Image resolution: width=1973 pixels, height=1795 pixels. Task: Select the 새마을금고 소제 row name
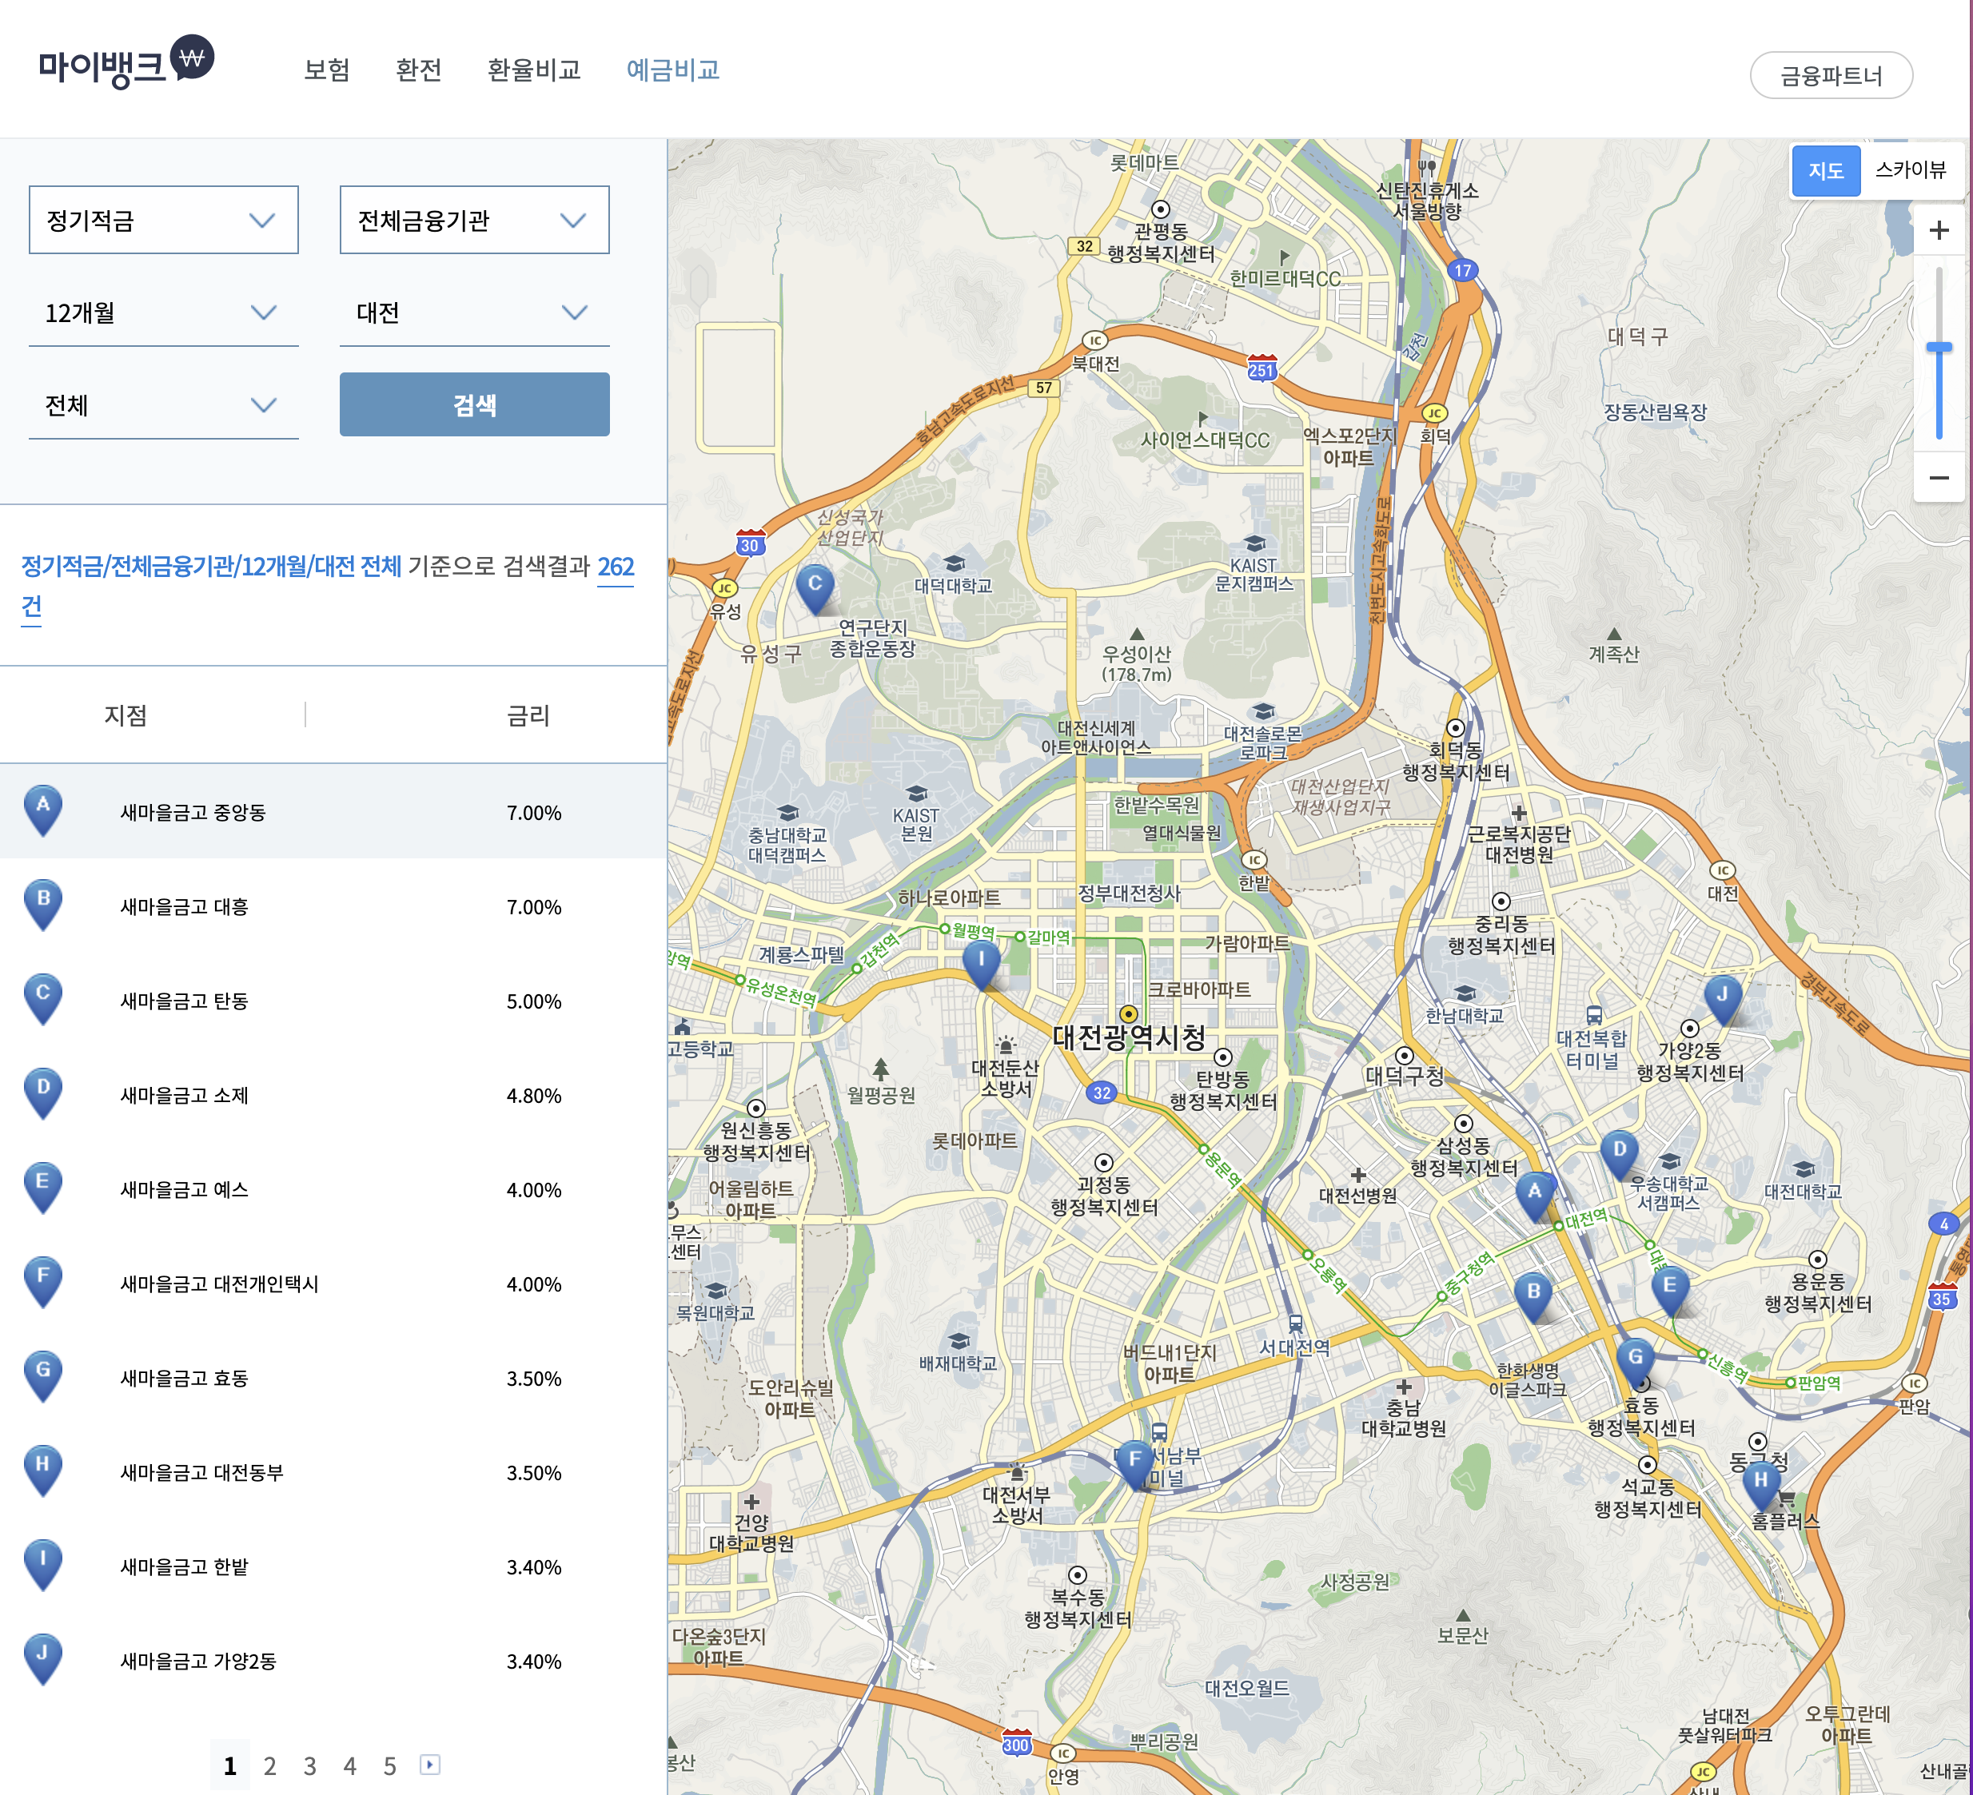(x=184, y=1096)
